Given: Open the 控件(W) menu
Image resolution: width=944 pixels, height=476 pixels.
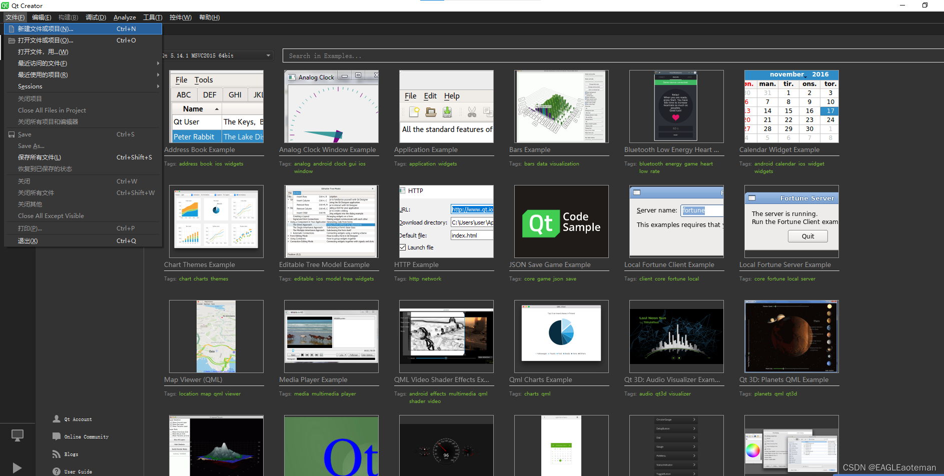Looking at the screenshot, I should click(x=180, y=17).
